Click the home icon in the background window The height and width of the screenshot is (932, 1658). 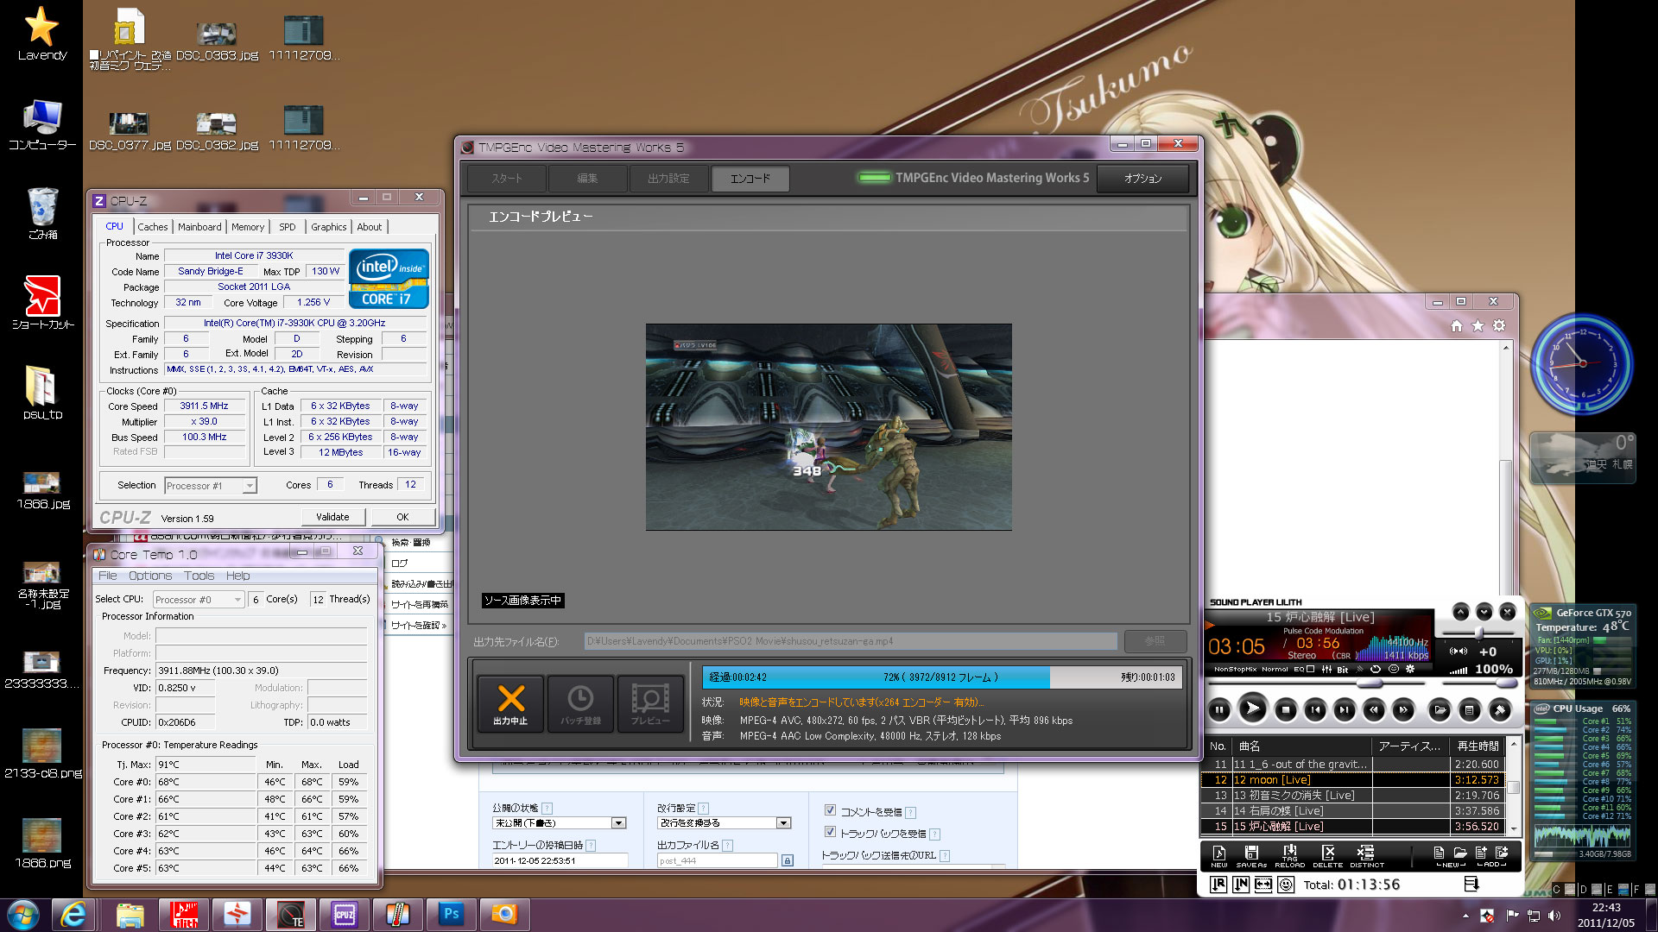click(1457, 325)
